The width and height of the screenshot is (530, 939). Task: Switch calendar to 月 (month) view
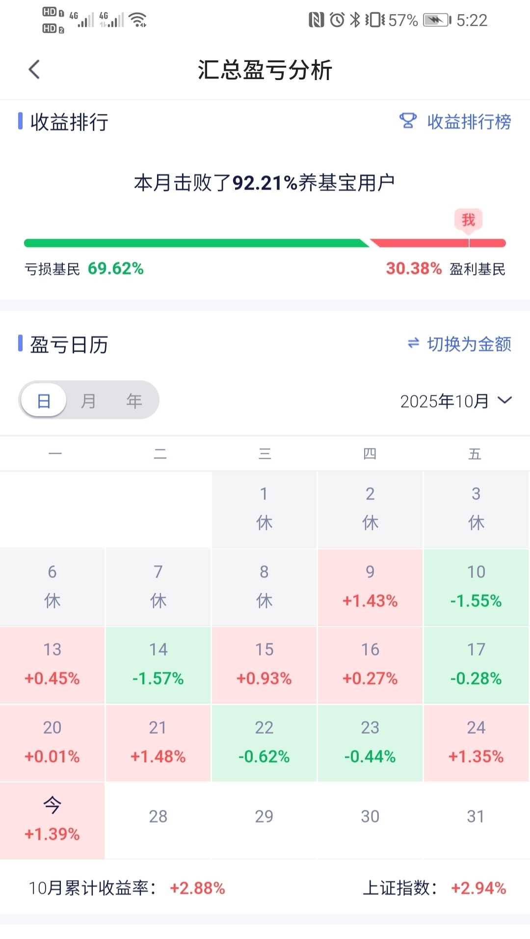(88, 401)
